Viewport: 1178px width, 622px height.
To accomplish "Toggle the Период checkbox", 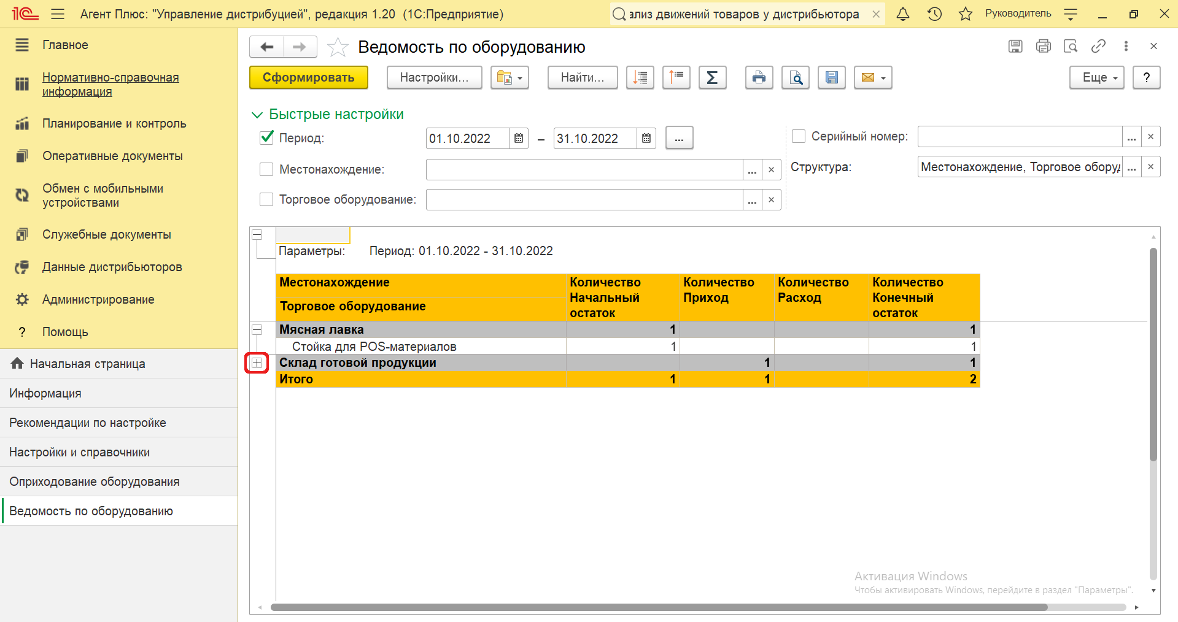I will click(266, 137).
